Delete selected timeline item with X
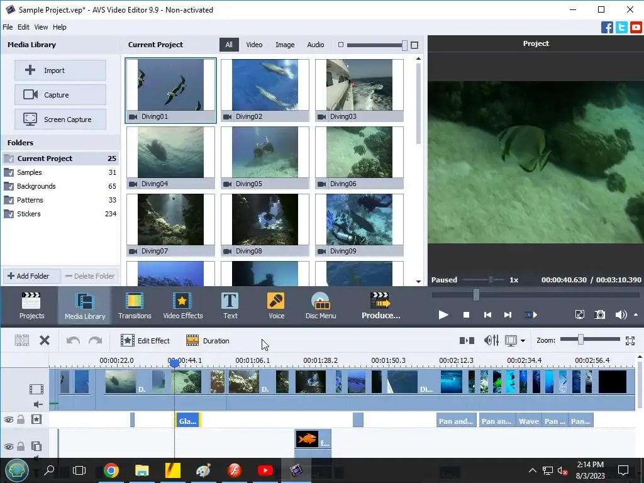 coord(45,340)
